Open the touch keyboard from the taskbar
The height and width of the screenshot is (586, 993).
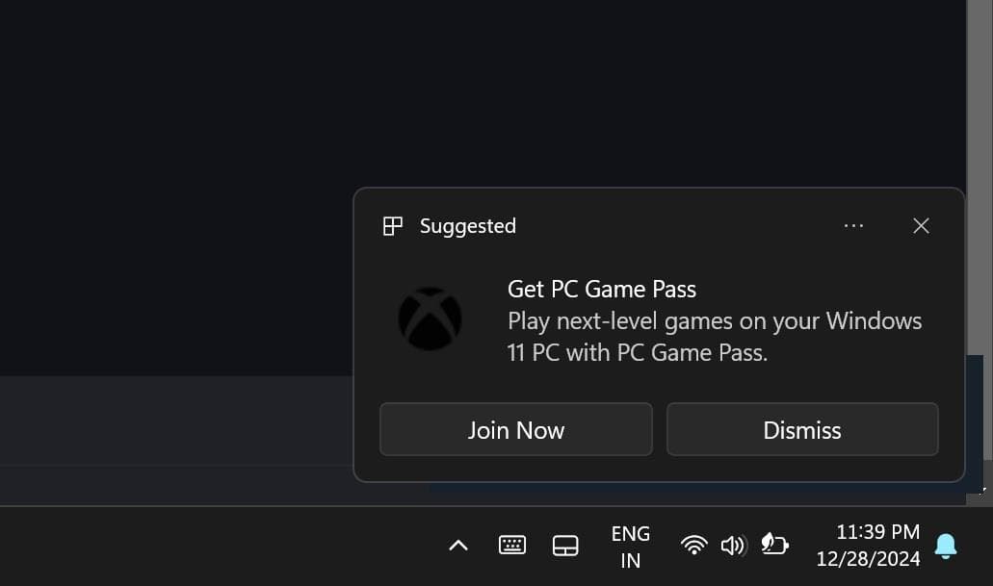click(x=511, y=545)
